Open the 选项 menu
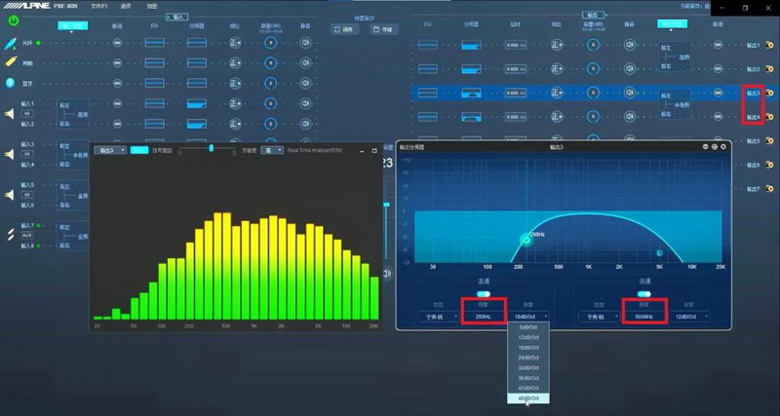 coord(126,7)
